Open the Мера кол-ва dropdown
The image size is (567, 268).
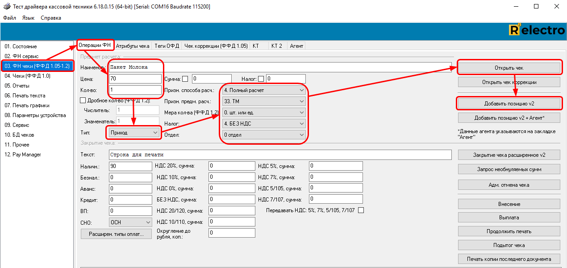click(x=263, y=113)
